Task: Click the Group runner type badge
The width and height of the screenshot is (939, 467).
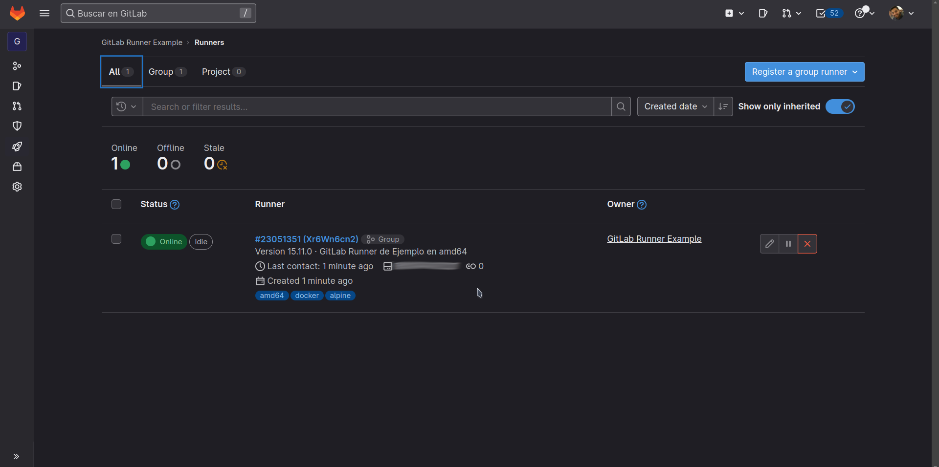Action: pos(383,239)
